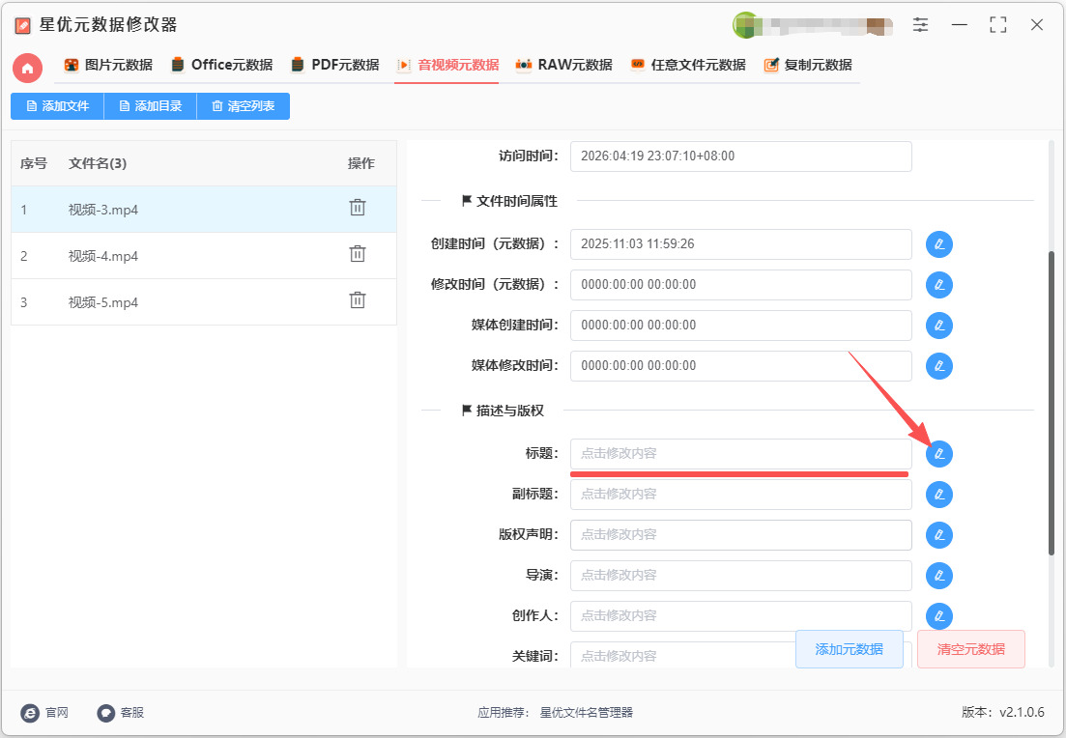Viewport: 1066px width, 738px height.
Task: Click the pencil icon beside 标题
Action: 938,454
